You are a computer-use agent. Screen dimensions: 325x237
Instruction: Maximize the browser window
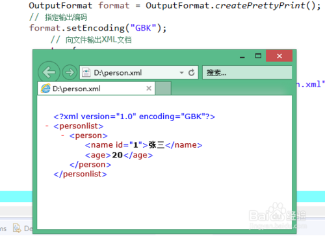point(258,56)
